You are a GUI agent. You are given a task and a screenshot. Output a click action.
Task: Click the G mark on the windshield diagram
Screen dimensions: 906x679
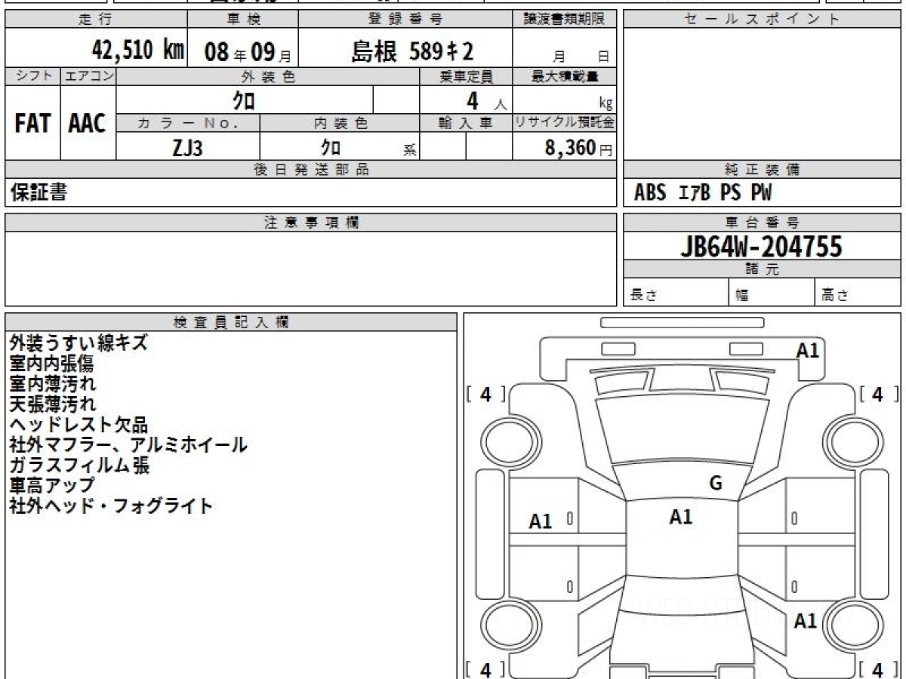716,484
